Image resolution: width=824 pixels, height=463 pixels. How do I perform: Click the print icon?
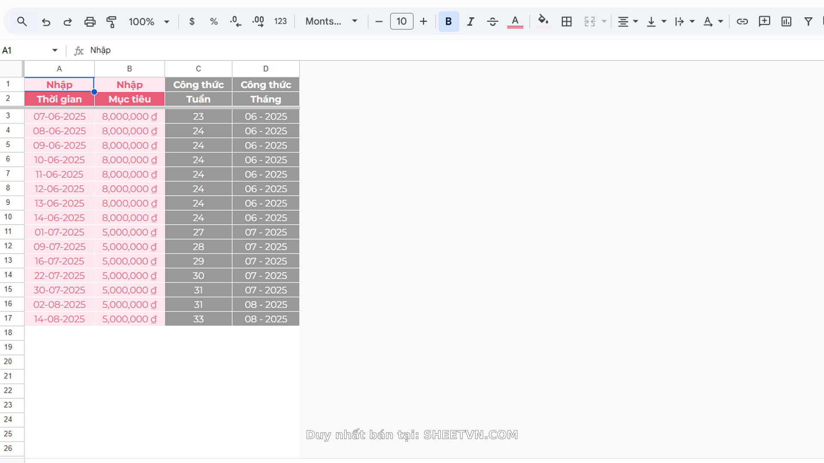coord(90,21)
